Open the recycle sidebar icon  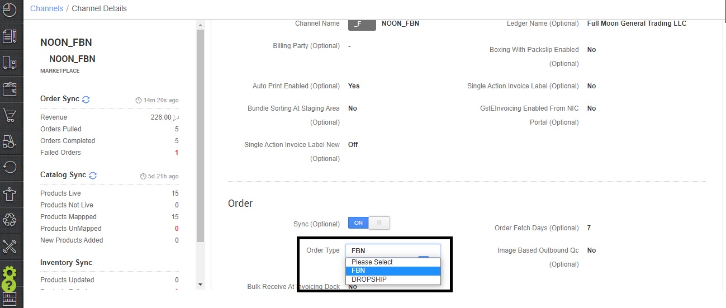click(10, 219)
